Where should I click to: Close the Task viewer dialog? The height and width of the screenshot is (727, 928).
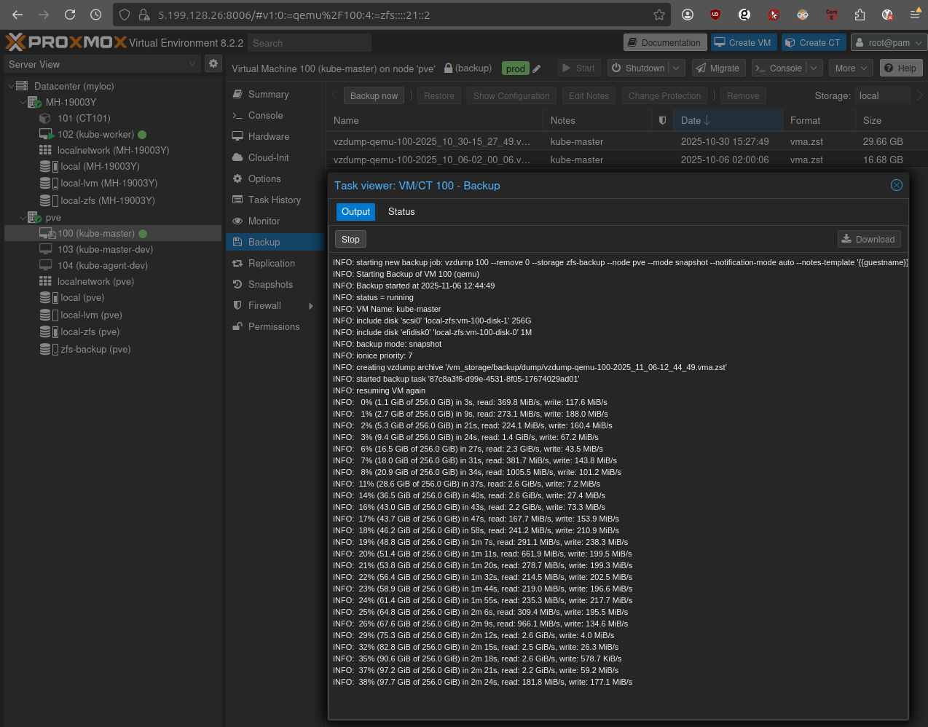click(897, 186)
